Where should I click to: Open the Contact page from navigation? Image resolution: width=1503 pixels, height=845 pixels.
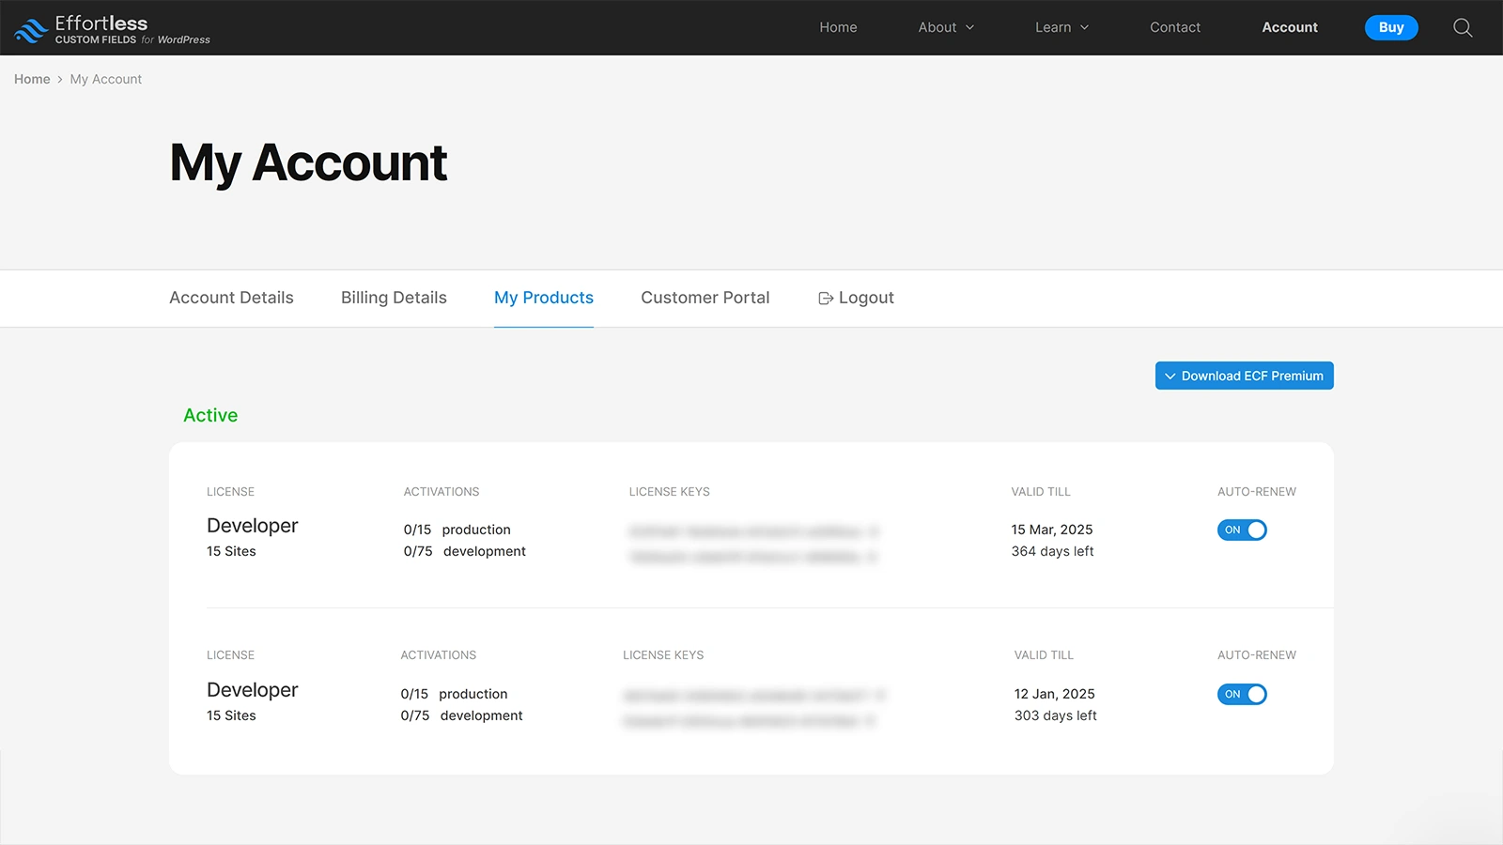point(1174,27)
